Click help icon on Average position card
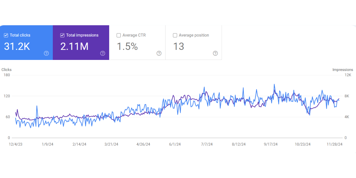Image resolution: width=356 pixels, height=178 pixels. pos(215,53)
